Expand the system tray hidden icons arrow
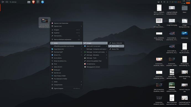 click(x=170, y=2)
